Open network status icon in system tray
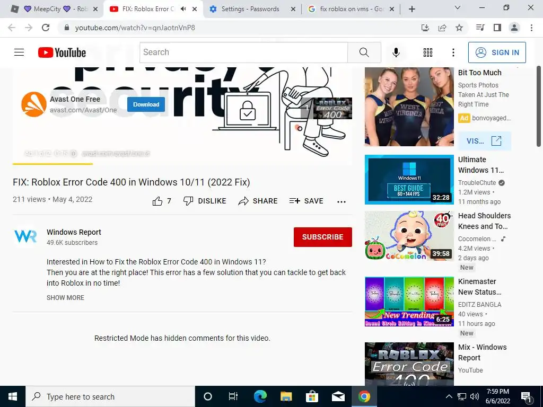Screen dimensions: 543x407 click(462, 396)
